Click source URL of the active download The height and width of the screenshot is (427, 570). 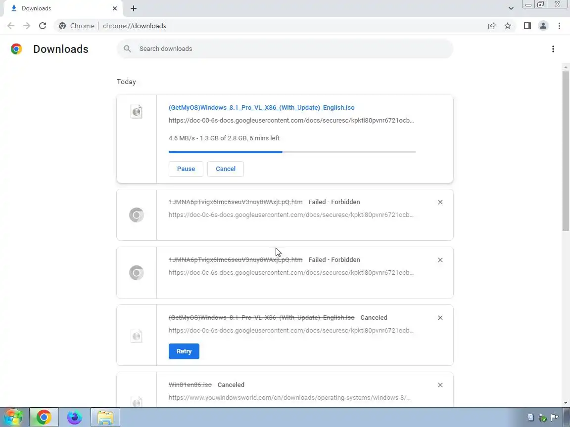pos(291,120)
